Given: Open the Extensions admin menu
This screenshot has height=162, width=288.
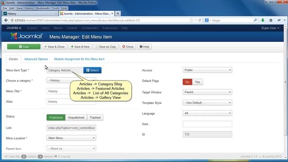Looking at the screenshot, I should 110,28.
